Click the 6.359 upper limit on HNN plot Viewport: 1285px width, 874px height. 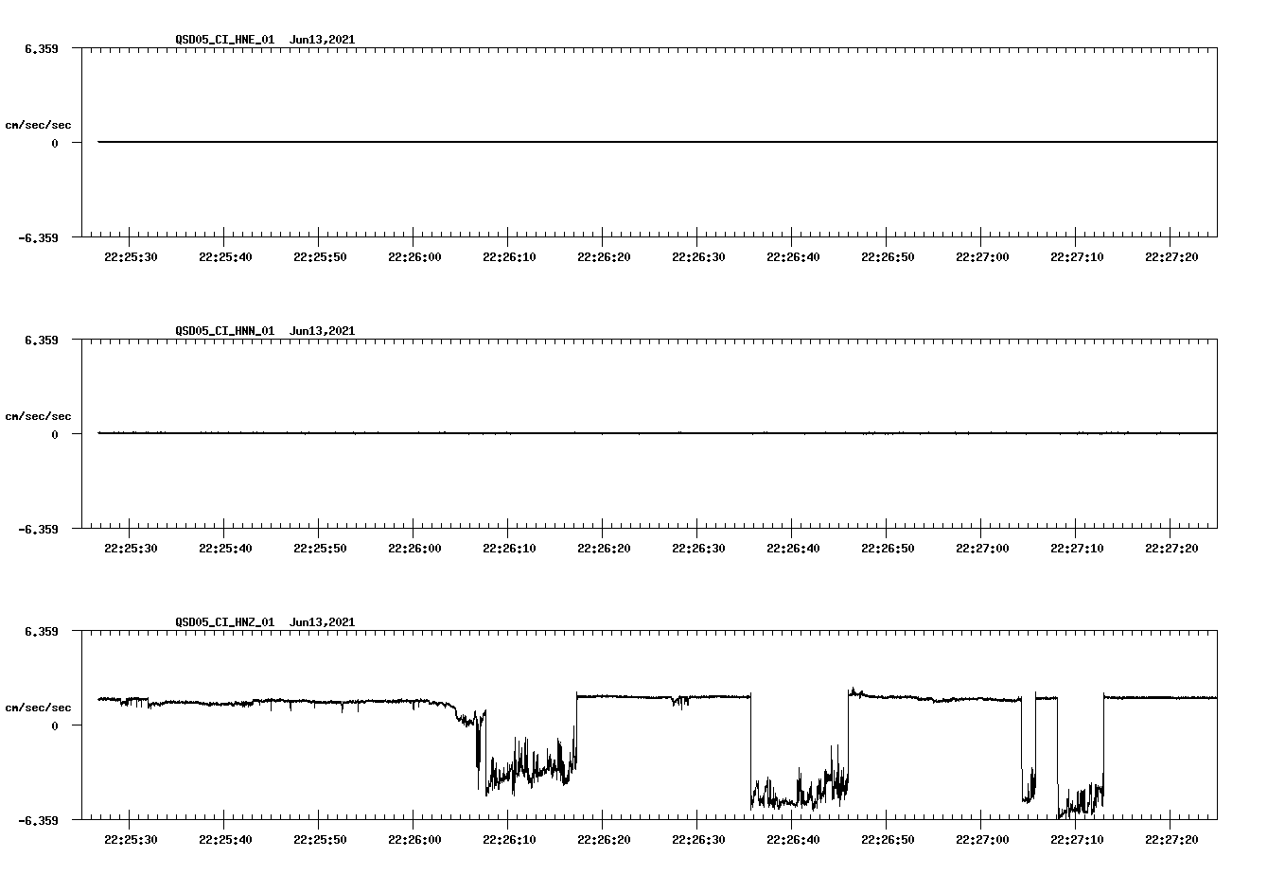(x=42, y=340)
